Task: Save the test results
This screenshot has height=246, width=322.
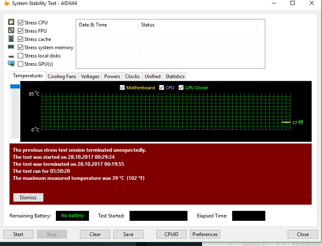Action: click(128, 234)
